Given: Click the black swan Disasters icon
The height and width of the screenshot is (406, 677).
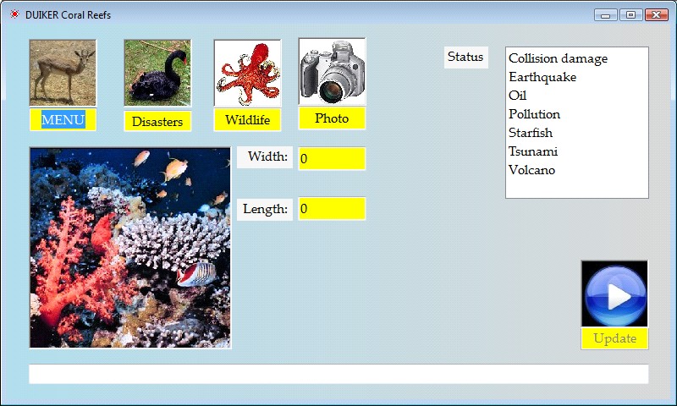Looking at the screenshot, I should click(x=157, y=73).
